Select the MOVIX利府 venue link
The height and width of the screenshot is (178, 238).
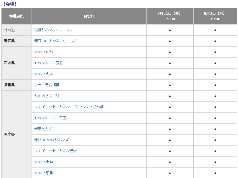point(44,74)
